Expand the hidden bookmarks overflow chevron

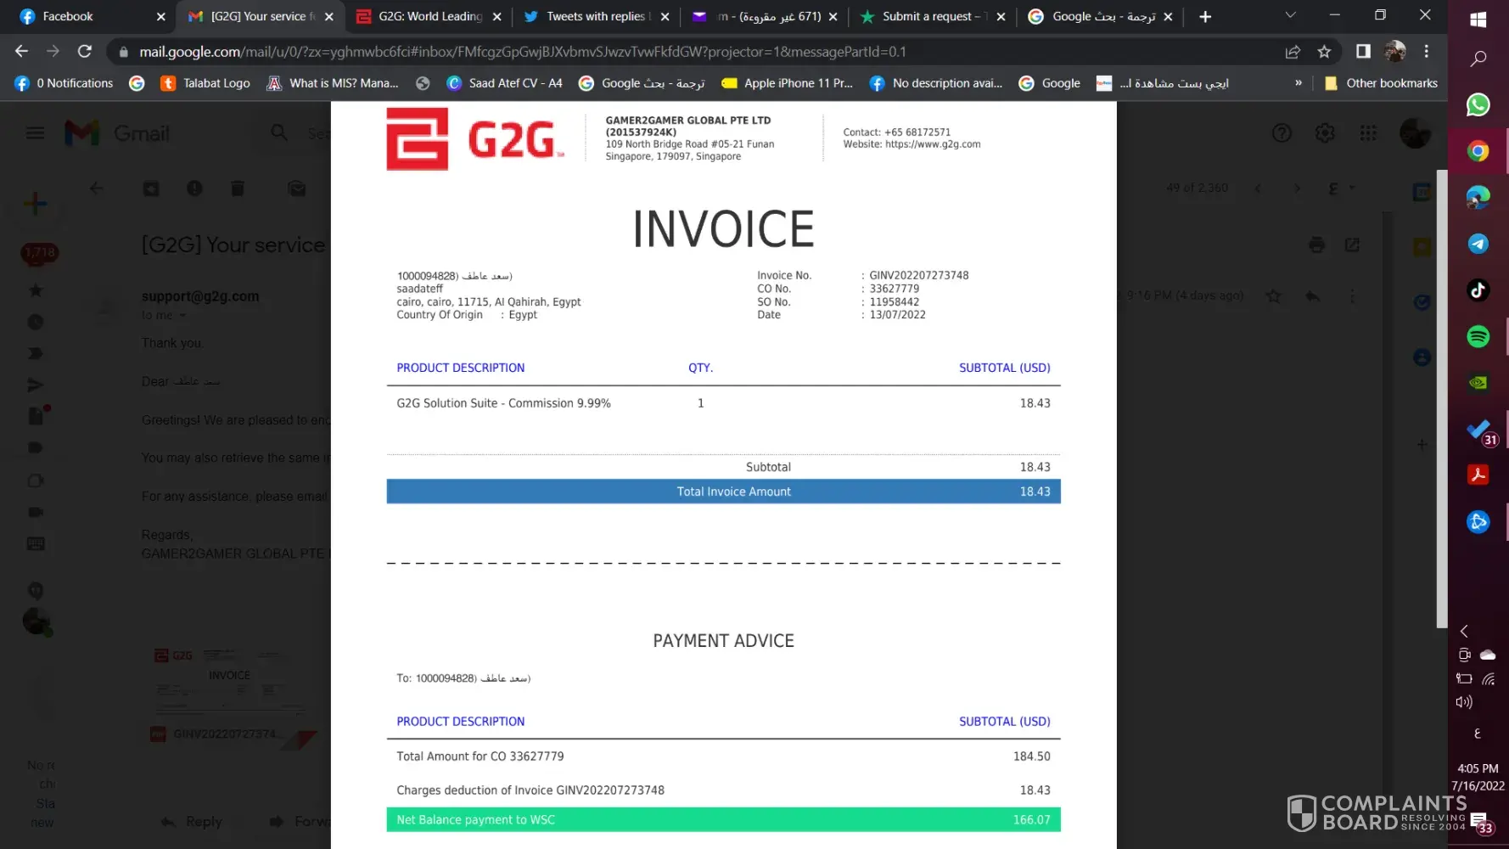[1299, 83]
